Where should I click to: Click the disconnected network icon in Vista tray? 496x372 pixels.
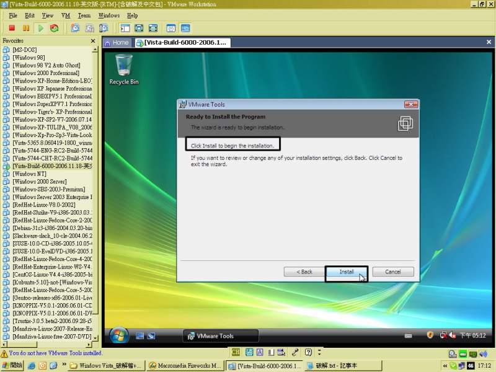coord(443,335)
